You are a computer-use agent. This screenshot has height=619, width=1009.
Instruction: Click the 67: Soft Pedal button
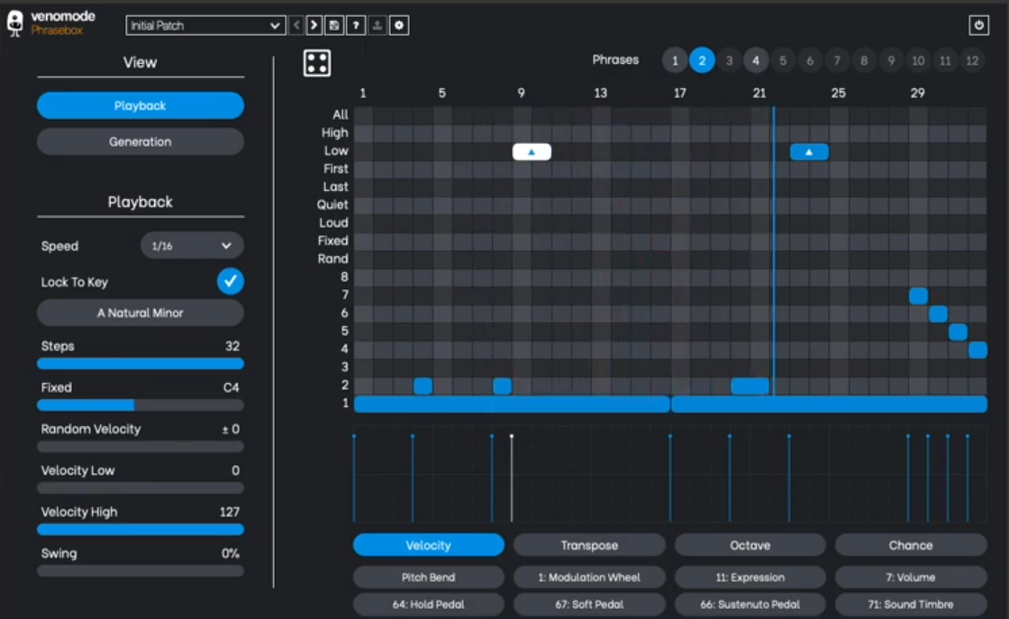[589, 605]
